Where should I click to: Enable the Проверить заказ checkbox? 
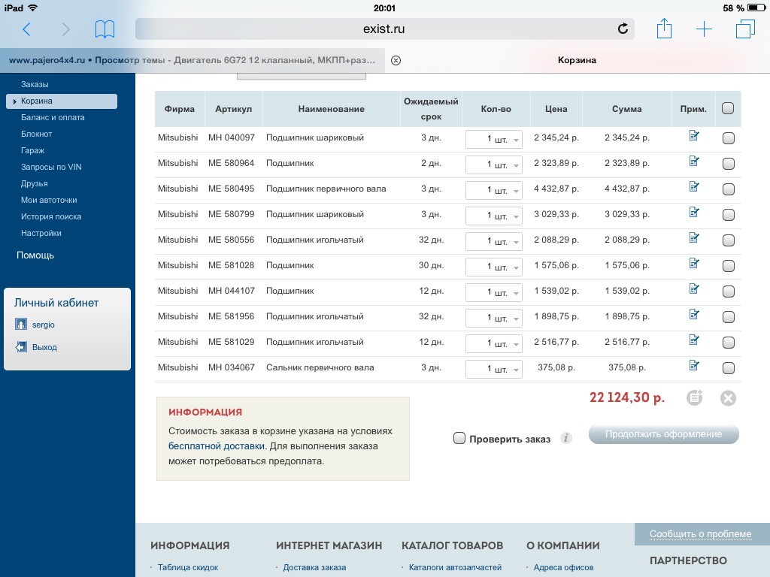459,439
